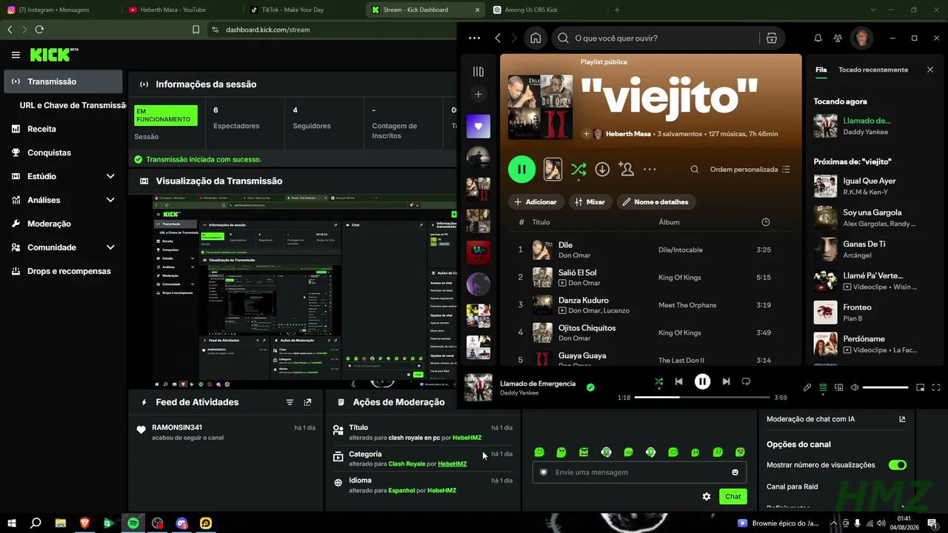The width and height of the screenshot is (948, 533).
Task: Mute Spotify using the speaker icon
Action: (855, 387)
